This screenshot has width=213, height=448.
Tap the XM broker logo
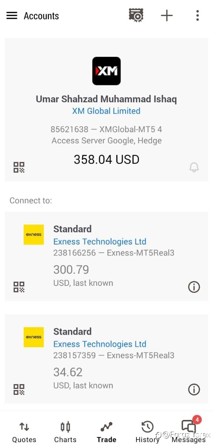point(106,71)
